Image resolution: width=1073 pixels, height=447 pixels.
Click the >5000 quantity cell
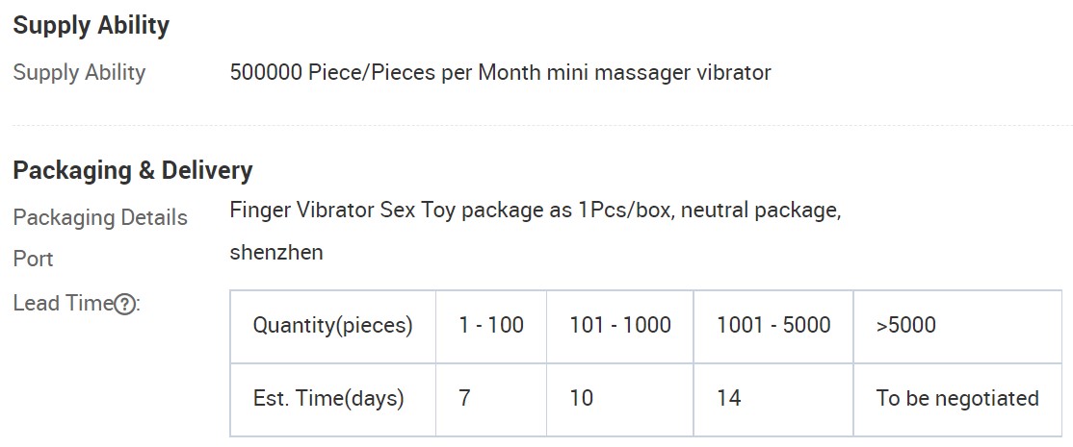pyautogui.click(x=958, y=326)
